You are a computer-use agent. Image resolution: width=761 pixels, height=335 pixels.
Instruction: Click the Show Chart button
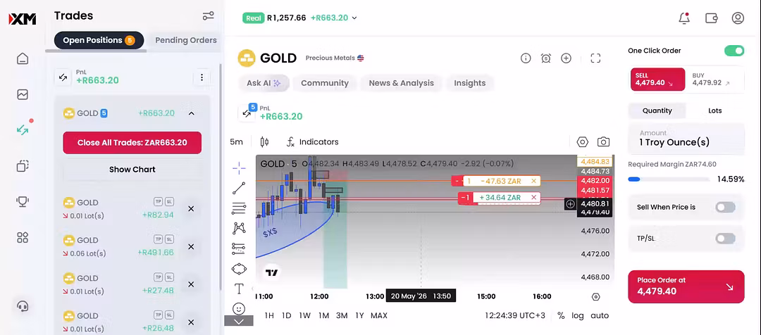click(132, 170)
